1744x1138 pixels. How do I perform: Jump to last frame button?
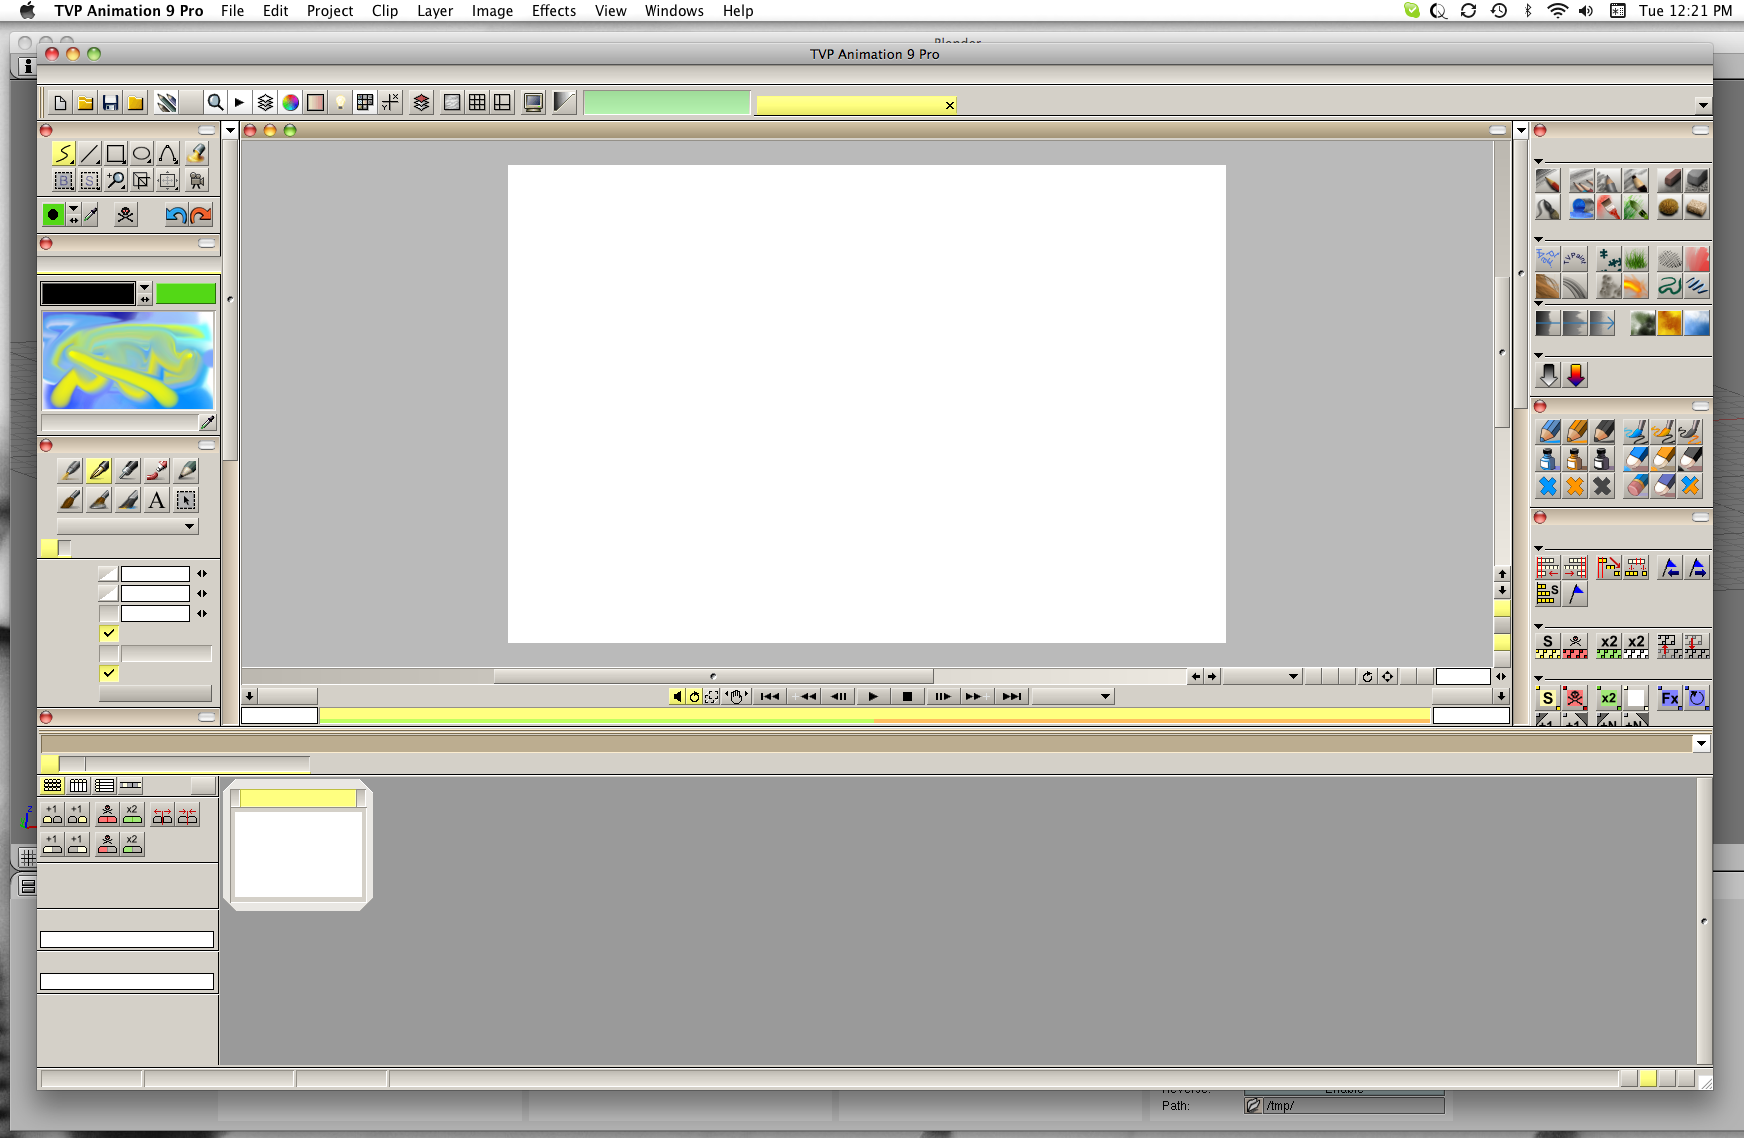point(1012,696)
